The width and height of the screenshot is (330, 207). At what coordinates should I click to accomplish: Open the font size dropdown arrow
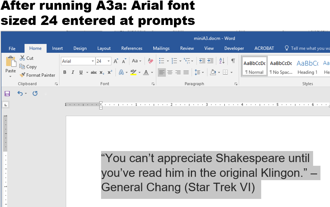(x=109, y=61)
